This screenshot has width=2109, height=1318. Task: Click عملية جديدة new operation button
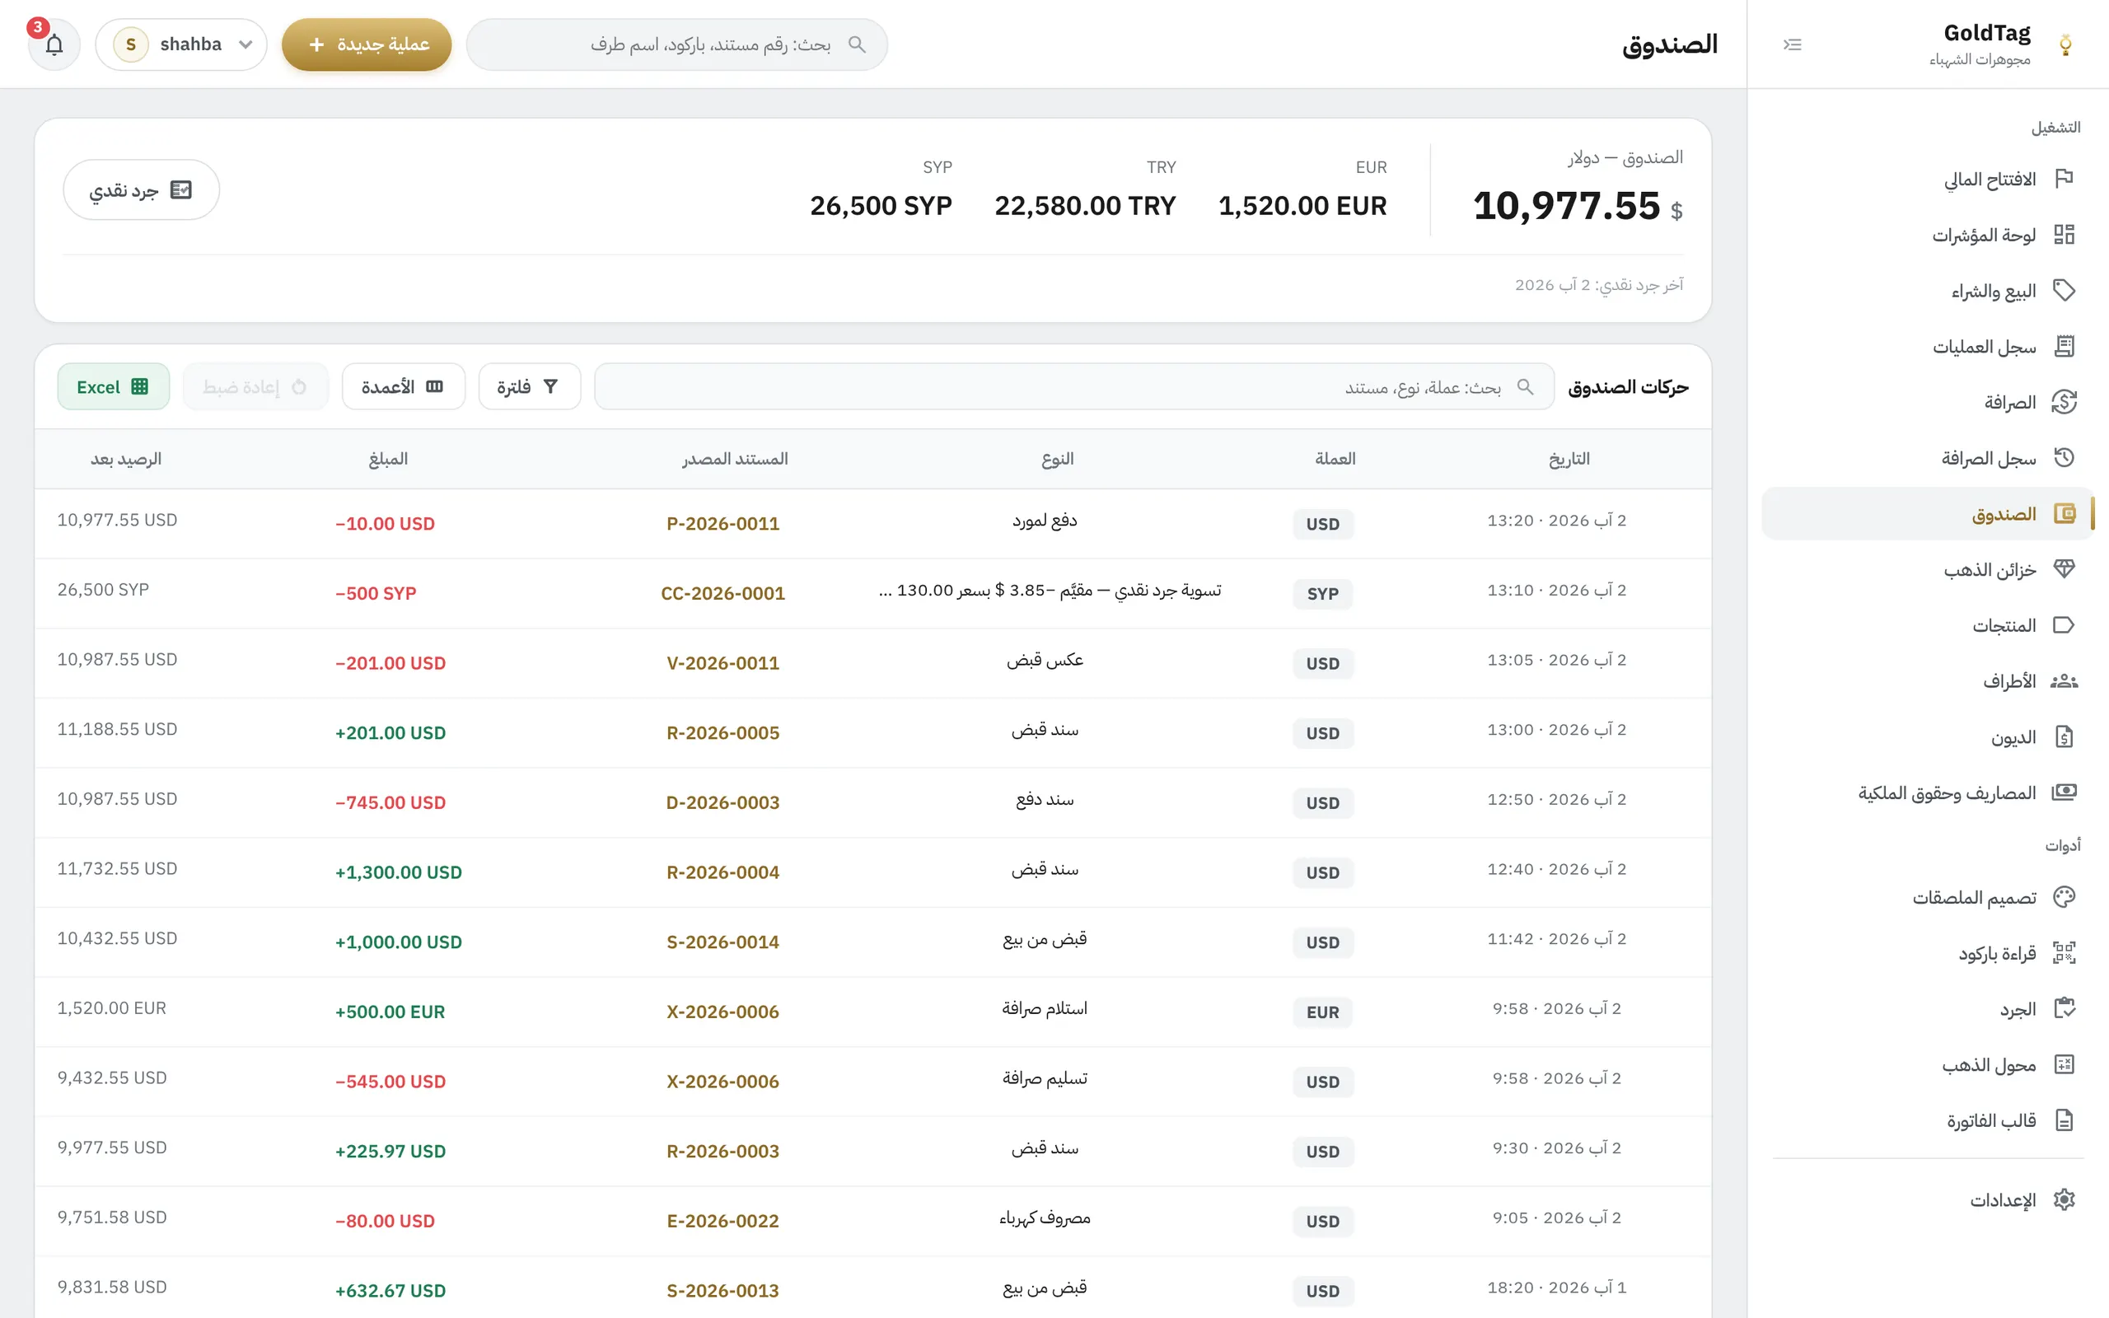(367, 44)
